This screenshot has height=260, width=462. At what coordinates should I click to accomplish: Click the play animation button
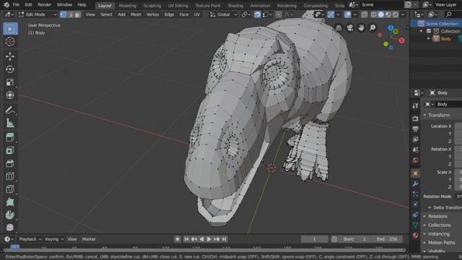pos(209,239)
